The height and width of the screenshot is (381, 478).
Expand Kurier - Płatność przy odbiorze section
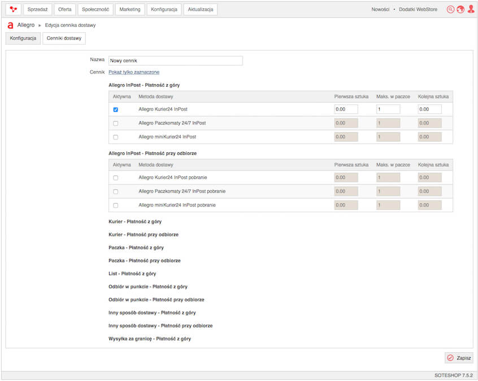click(144, 234)
